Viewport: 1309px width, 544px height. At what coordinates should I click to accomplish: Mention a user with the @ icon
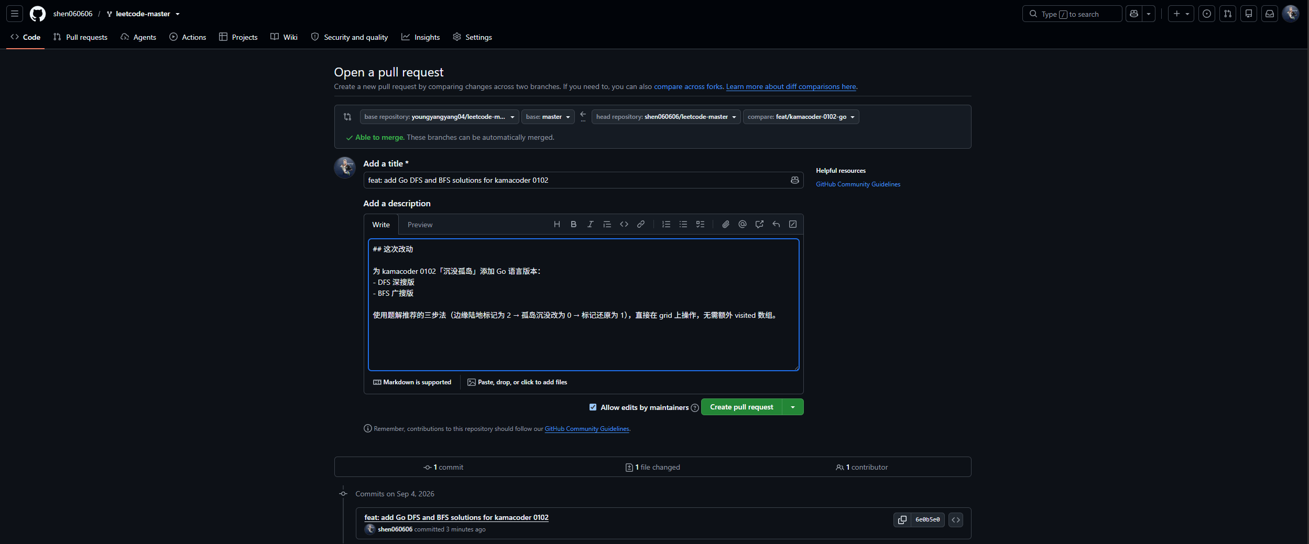(x=743, y=224)
